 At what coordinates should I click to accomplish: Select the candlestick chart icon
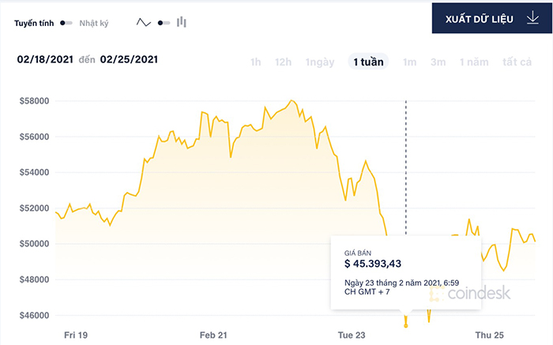(x=182, y=22)
